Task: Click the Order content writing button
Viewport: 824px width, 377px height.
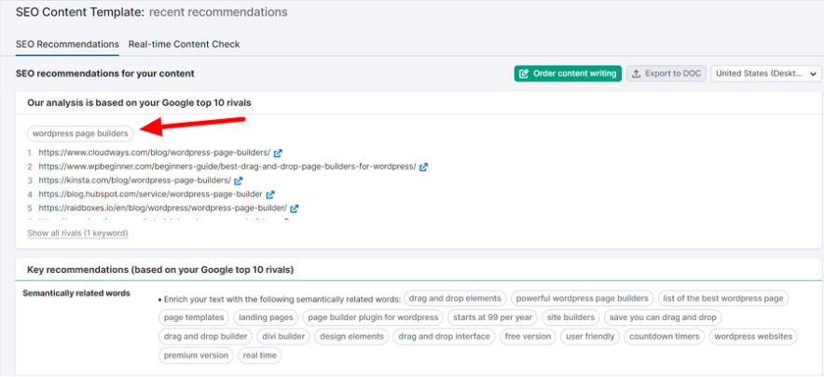Action: 568,74
